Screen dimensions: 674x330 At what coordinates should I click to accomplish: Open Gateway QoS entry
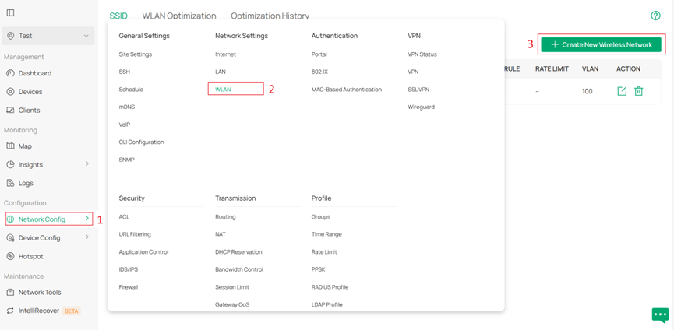pyautogui.click(x=232, y=304)
